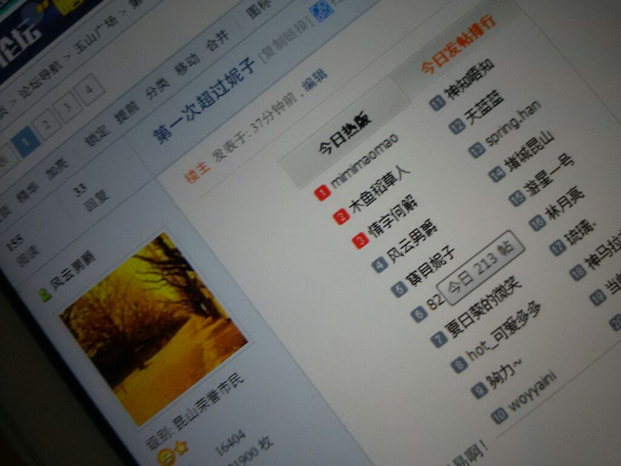Choose 移动 moderation action

187,64
